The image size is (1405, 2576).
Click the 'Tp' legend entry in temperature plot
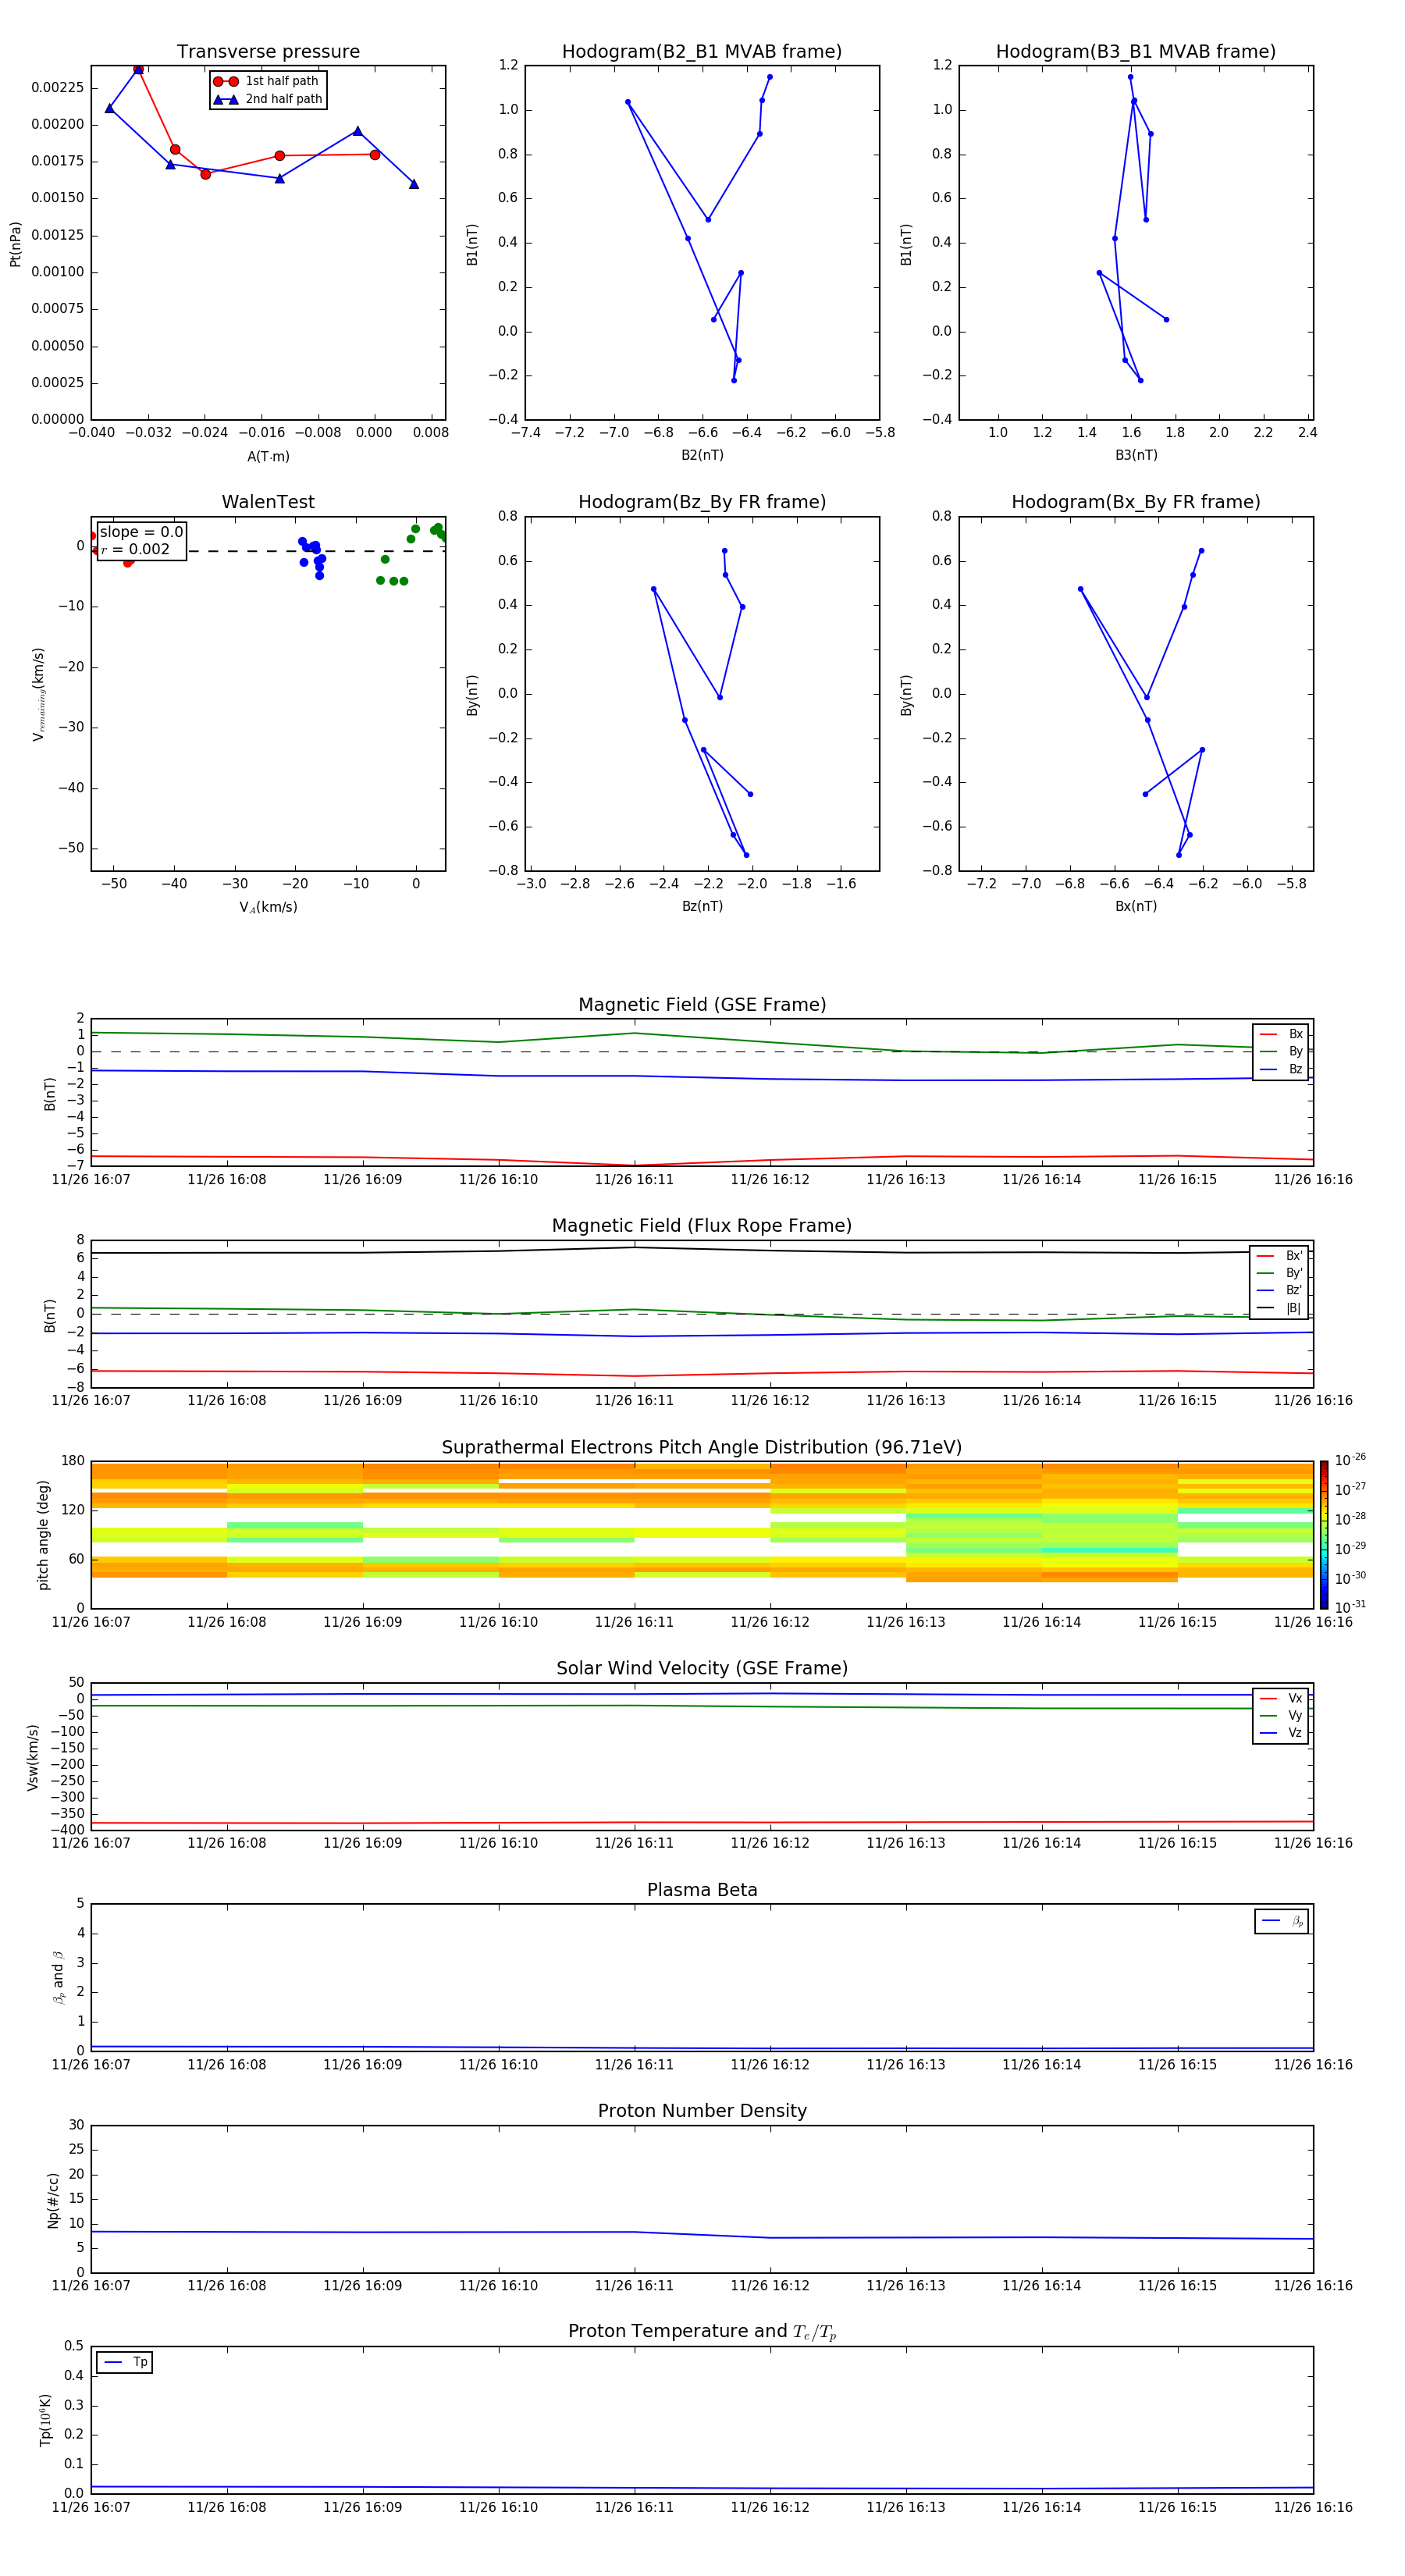click(x=125, y=2362)
